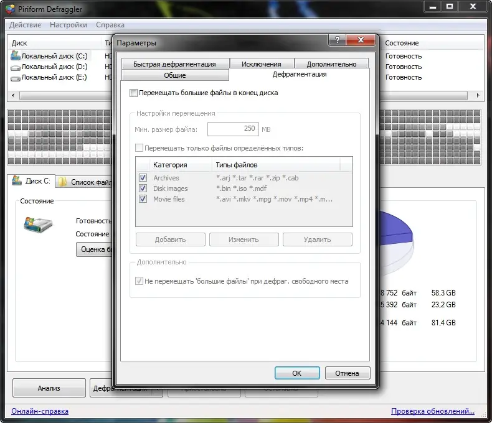Screen dimensions: 492x423
Task: Click the Диск column header in drive list
Action: tap(55, 44)
